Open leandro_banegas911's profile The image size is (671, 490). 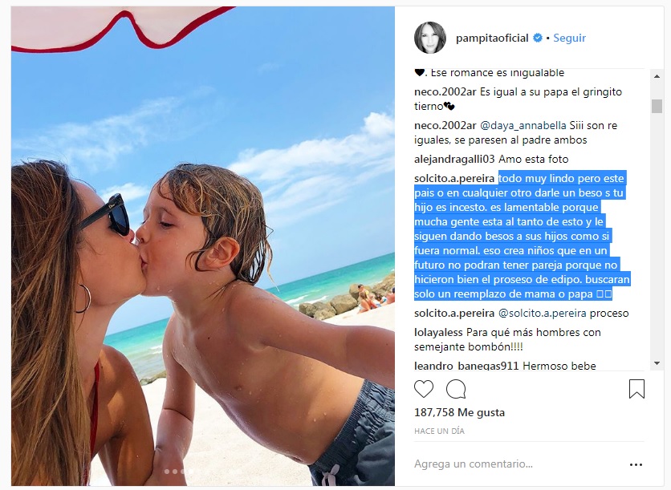(466, 366)
